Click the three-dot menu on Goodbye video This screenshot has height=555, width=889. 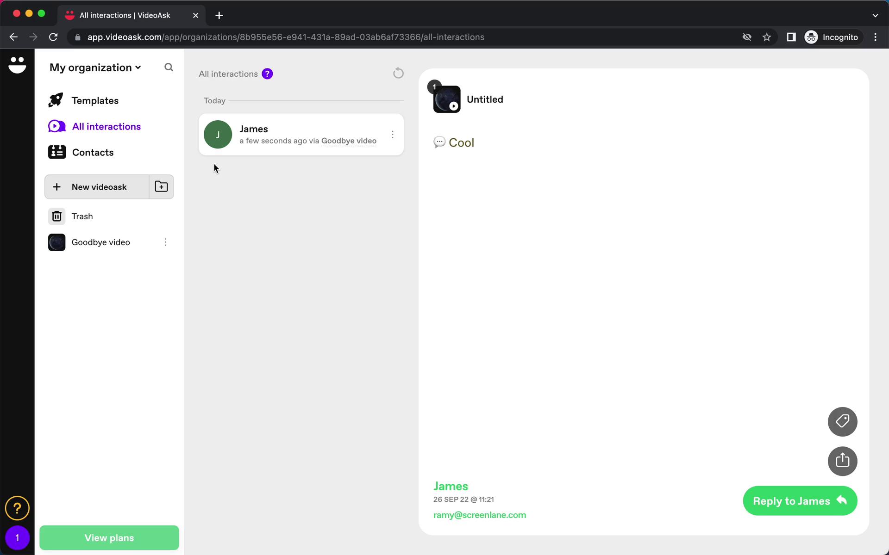[x=165, y=242]
